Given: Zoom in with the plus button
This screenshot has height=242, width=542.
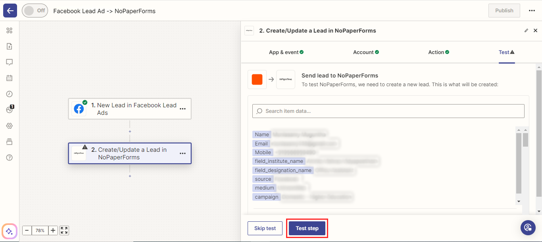Looking at the screenshot, I should (x=53, y=230).
